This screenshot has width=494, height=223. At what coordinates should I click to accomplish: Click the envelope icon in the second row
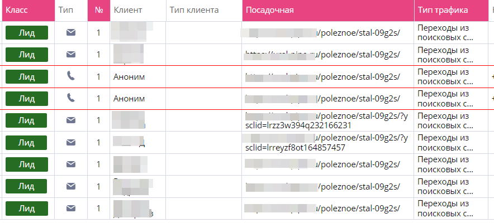tap(70, 54)
